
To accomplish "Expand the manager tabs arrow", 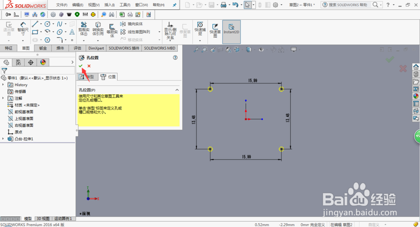I will (72, 62).
